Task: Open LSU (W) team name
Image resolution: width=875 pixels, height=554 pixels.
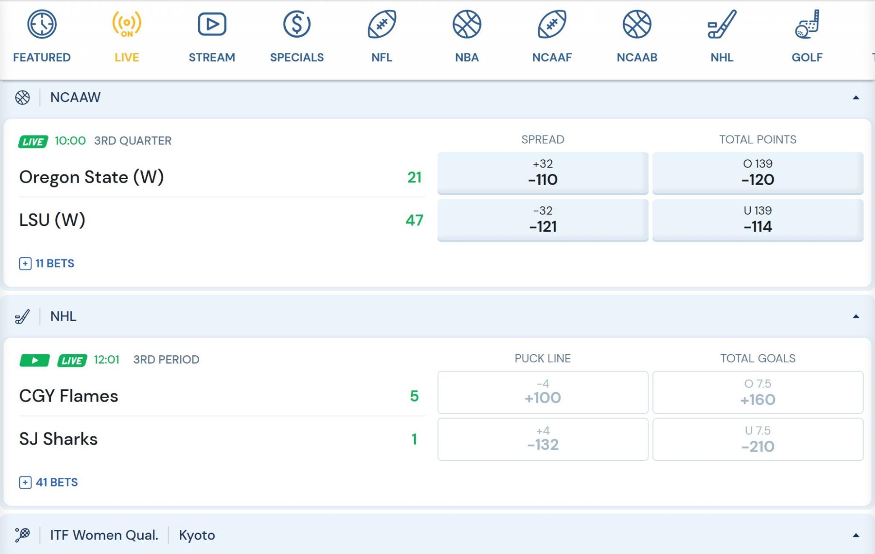Action: (52, 220)
